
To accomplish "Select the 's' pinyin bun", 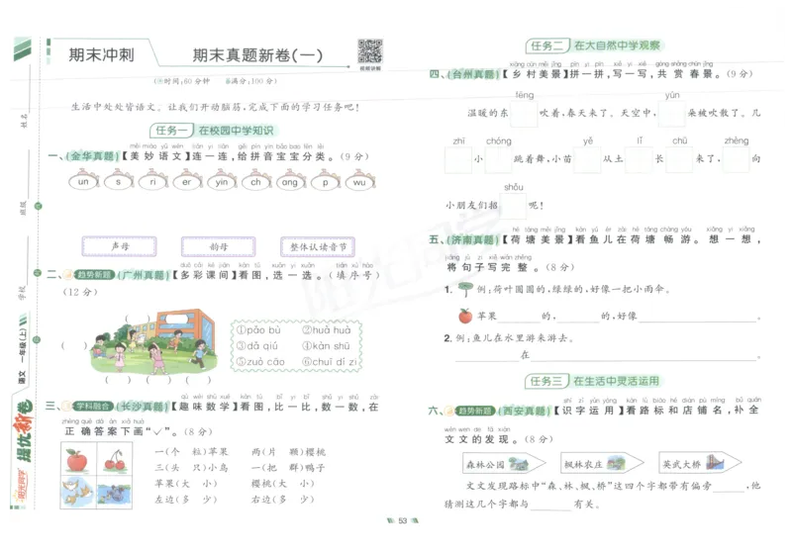I will (118, 181).
